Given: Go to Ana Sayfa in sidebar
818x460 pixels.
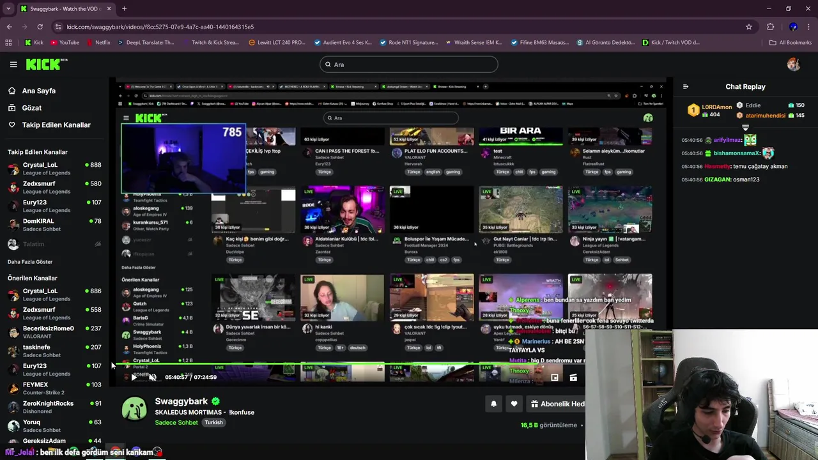Looking at the screenshot, I should [x=39, y=91].
